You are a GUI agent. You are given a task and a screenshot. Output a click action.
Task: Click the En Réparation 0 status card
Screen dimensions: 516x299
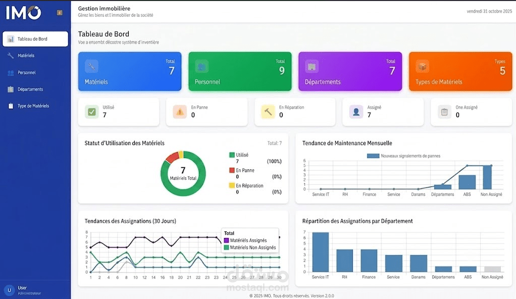coord(295,112)
